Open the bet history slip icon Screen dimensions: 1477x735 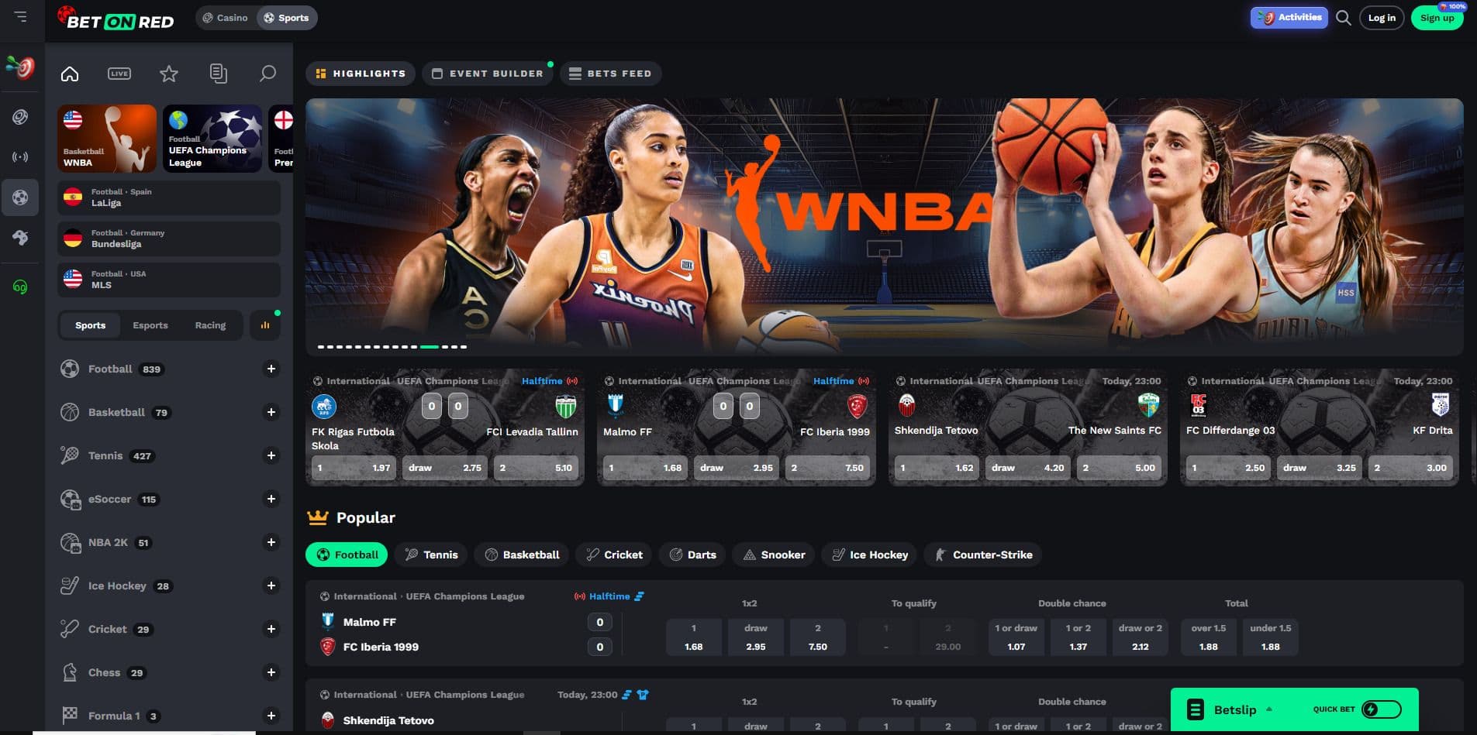pos(219,74)
